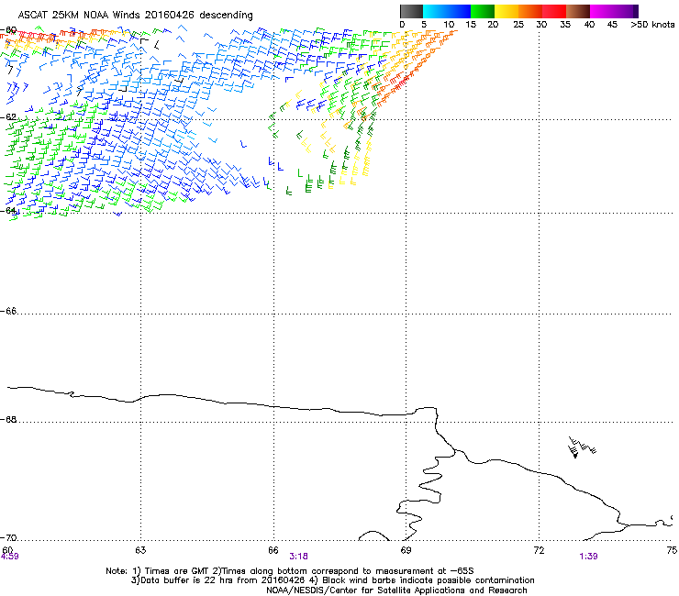Image resolution: width=679 pixels, height=596 pixels.
Task: Click the brown 35-40 knots legend swatch
Action: pyautogui.click(x=578, y=11)
